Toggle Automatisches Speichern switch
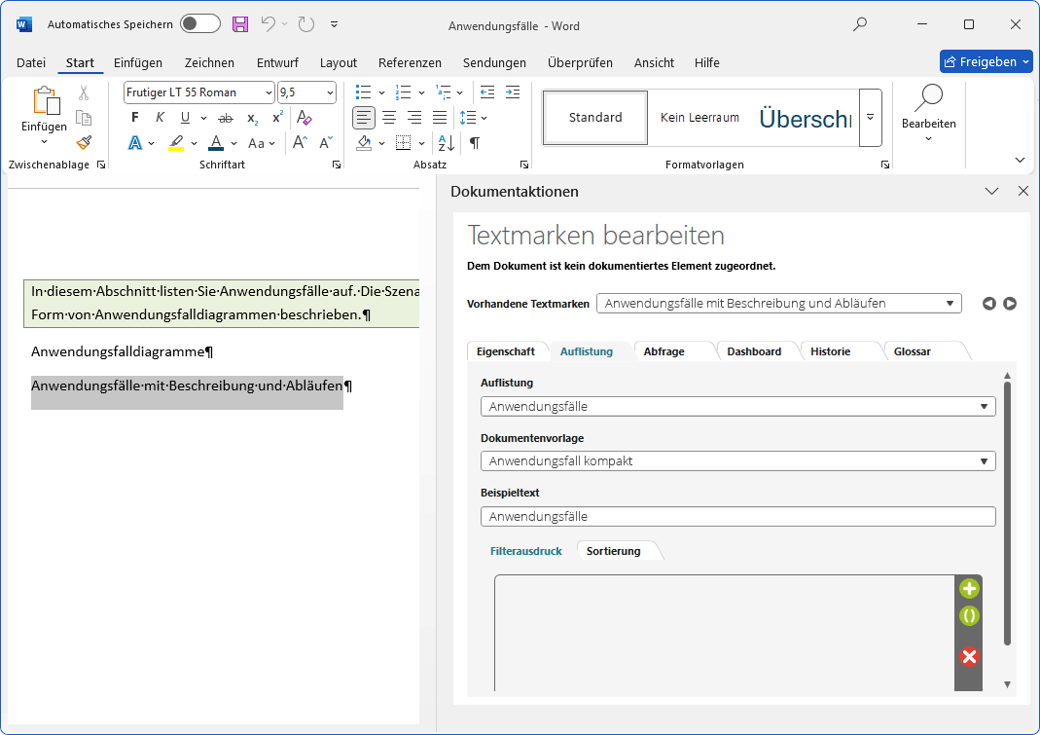 coord(200,24)
